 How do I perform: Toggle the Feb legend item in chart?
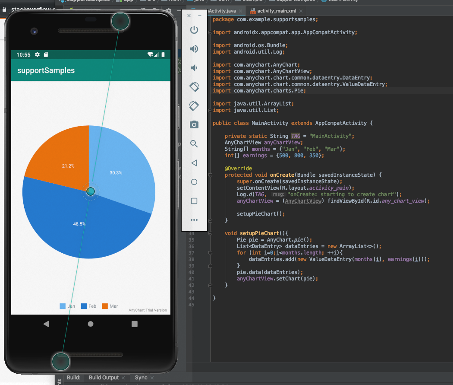[x=88, y=306]
